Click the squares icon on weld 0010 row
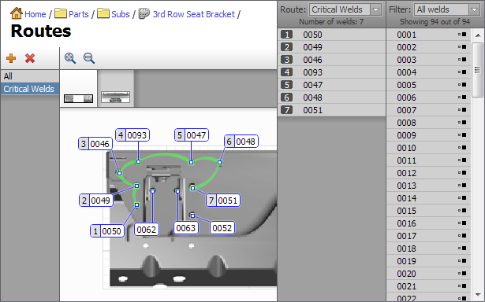This screenshot has width=485, height=302. (462, 147)
